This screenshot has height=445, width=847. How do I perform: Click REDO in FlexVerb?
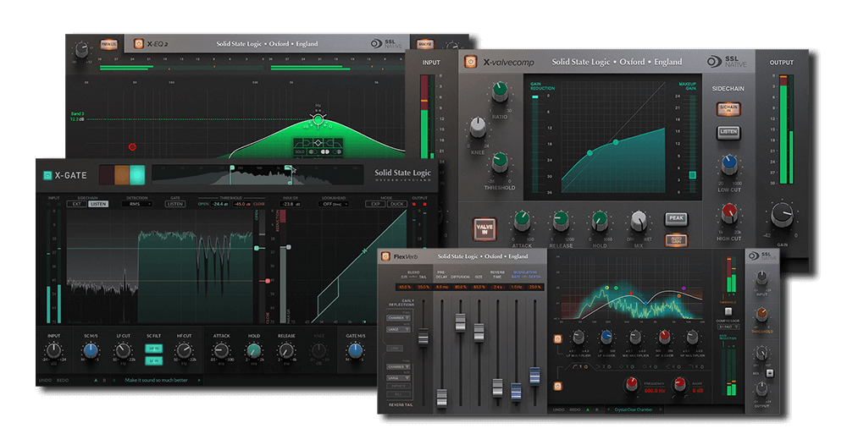[575, 410]
